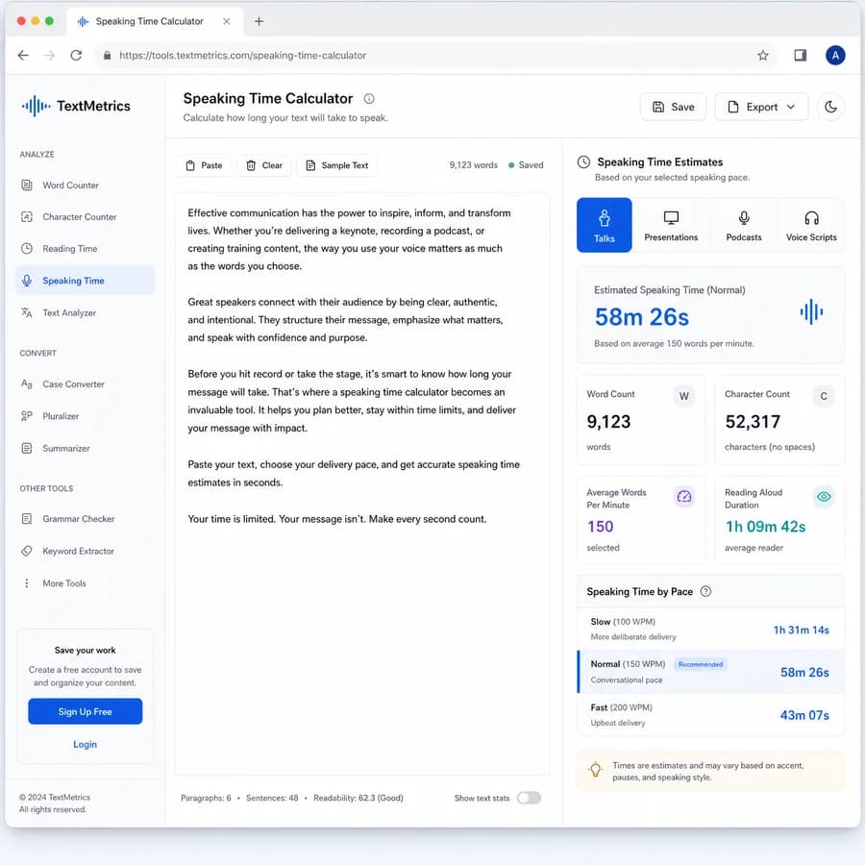This screenshot has height=865, width=865.
Task: Select Speaking Time in the sidebar
Action: tap(85, 281)
